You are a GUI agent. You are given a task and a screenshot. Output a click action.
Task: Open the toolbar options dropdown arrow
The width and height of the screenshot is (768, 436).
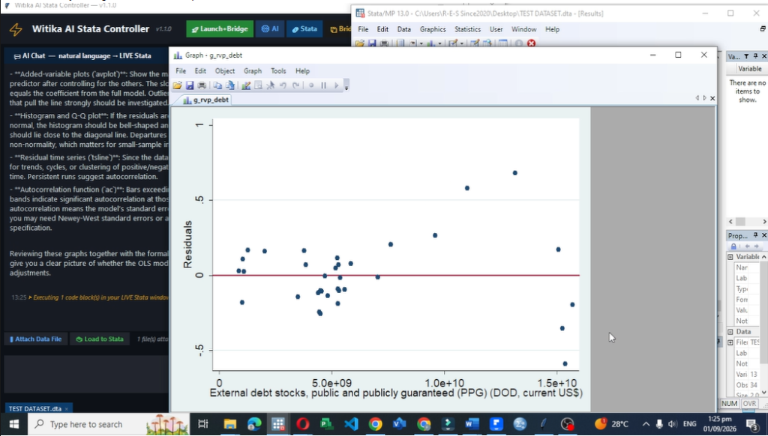pos(346,86)
